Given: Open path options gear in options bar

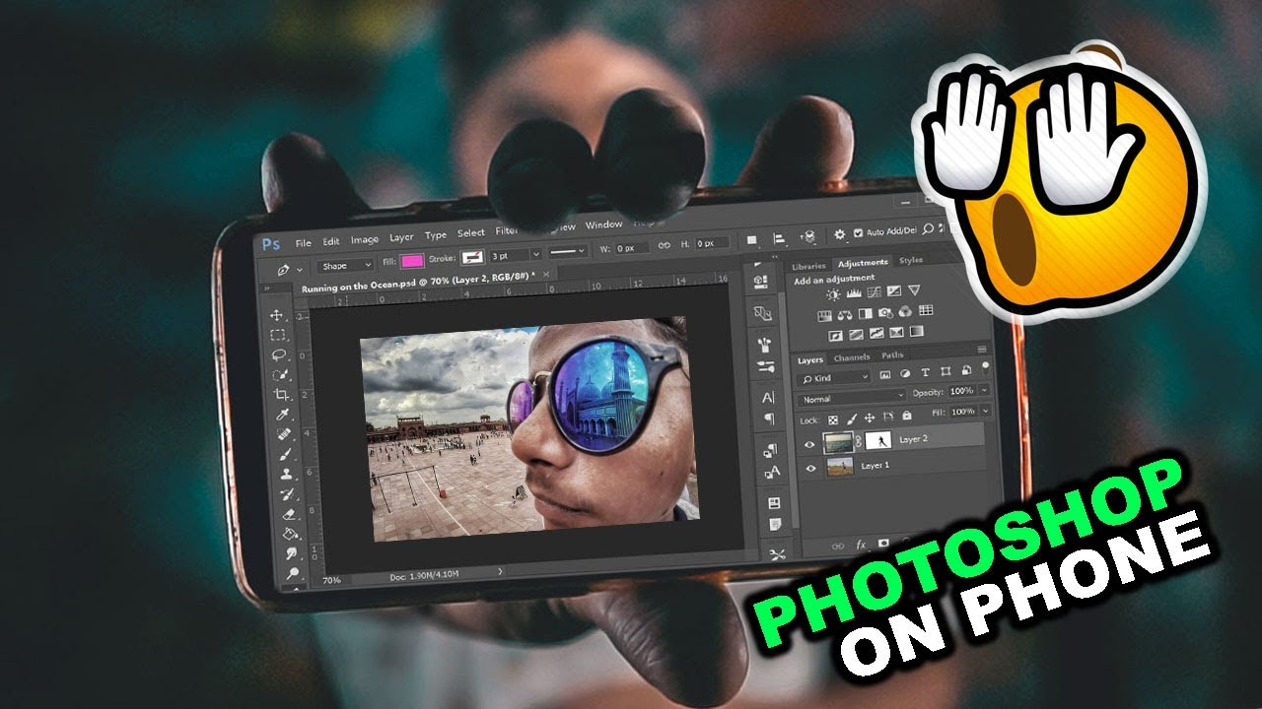Looking at the screenshot, I should point(839,234).
